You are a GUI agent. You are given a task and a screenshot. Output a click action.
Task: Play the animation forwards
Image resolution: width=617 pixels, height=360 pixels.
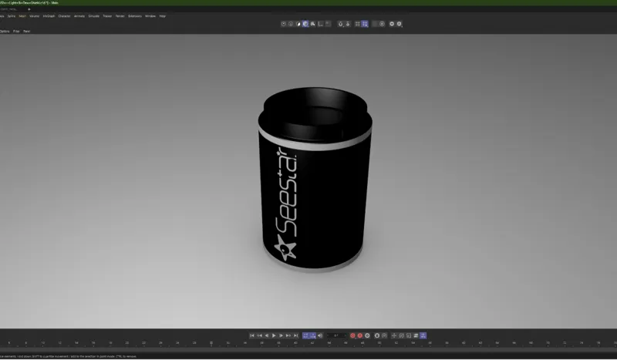click(274, 335)
